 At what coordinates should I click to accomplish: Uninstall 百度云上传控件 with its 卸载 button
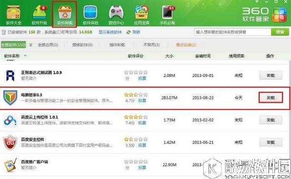(x=270, y=120)
